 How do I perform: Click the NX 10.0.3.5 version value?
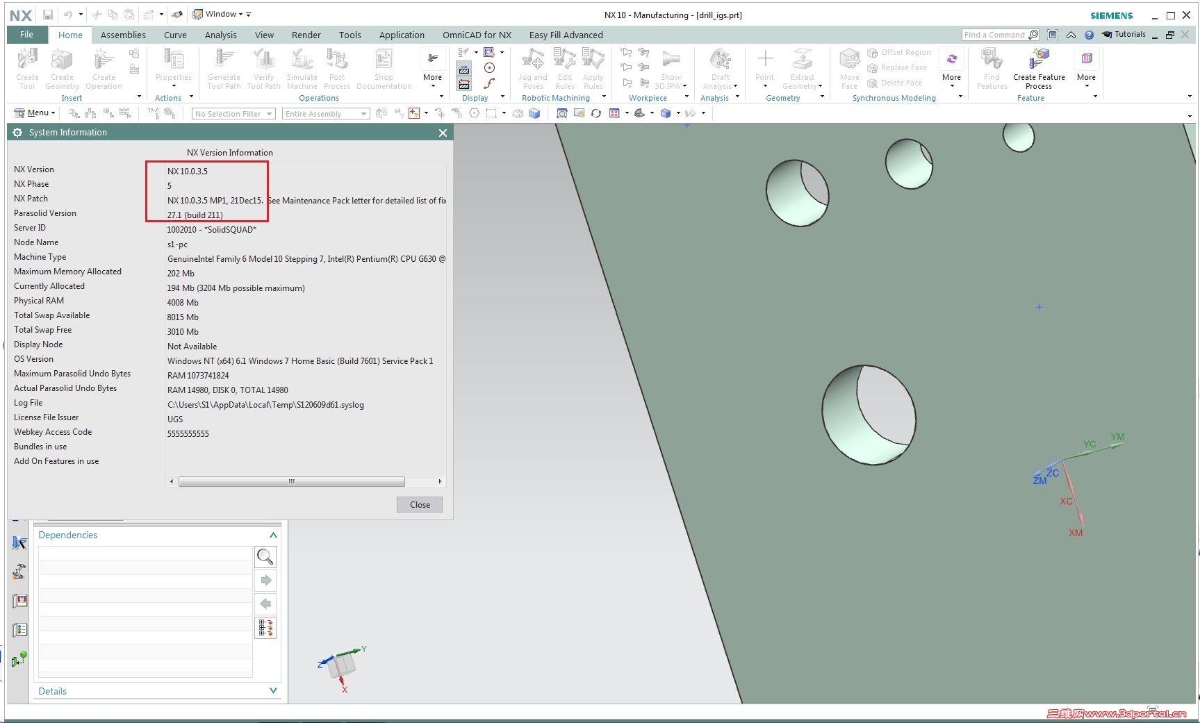point(188,171)
